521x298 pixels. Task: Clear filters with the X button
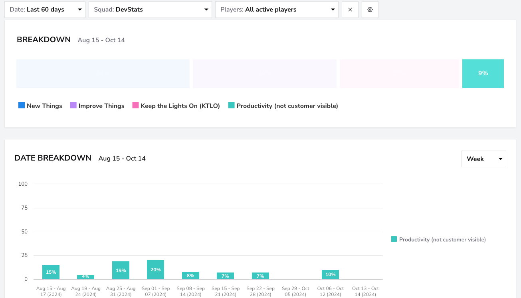pyautogui.click(x=350, y=10)
